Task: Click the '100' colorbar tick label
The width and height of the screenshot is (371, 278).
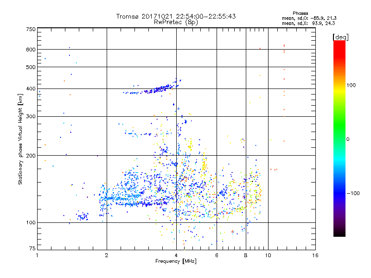Action: click(x=351, y=85)
